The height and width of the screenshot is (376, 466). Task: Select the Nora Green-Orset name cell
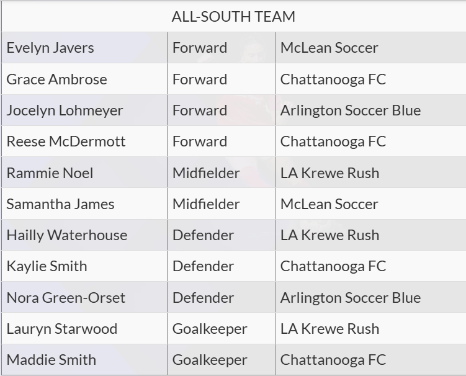coord(66,298)
